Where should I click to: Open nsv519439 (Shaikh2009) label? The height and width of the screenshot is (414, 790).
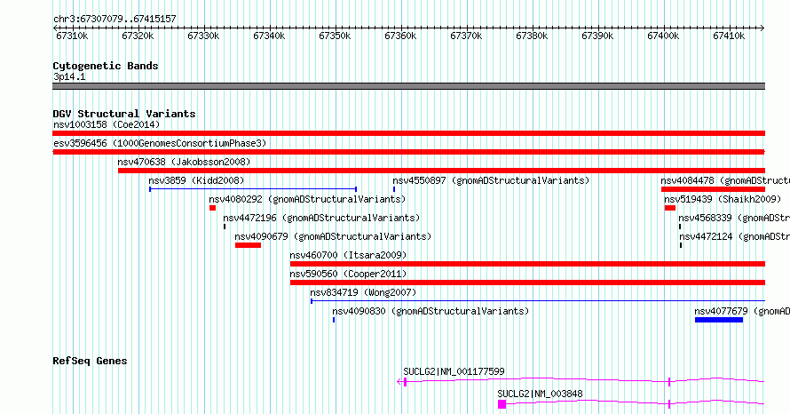click(x=723, y=199)
